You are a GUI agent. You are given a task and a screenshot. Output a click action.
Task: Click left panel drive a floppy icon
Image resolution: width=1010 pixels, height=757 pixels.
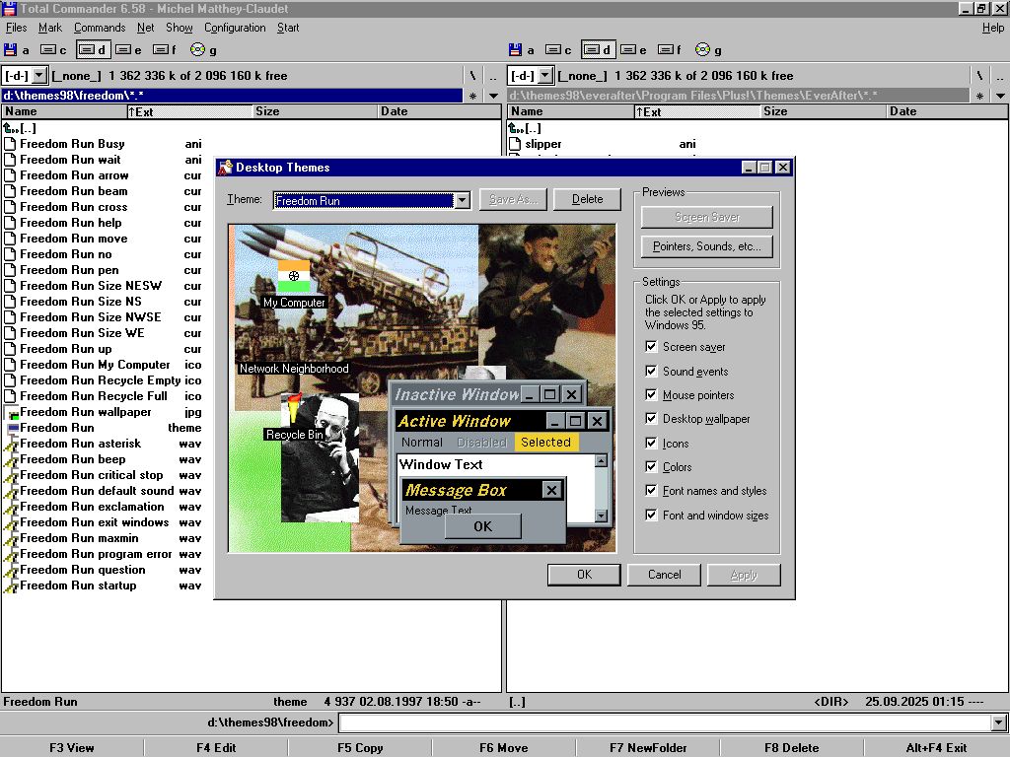11,49
